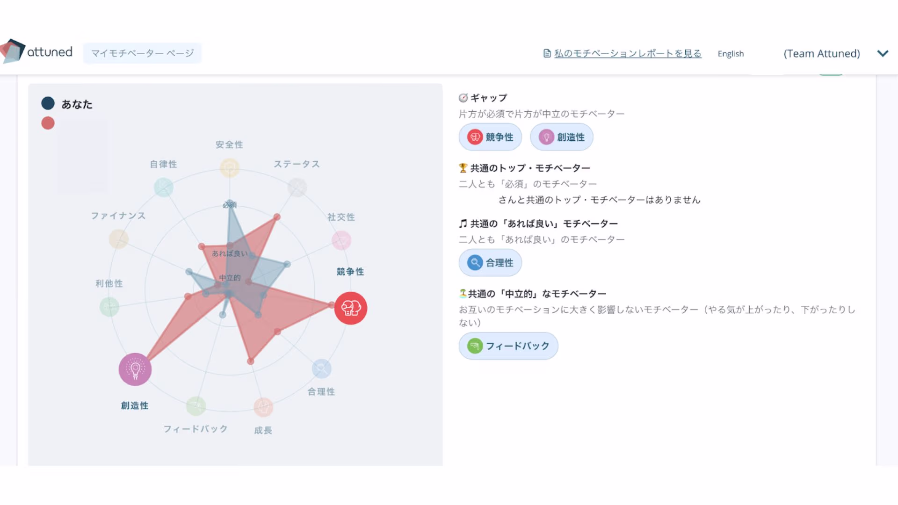Select the 安全性 icon at the top of the radar

tap(229, 168)
